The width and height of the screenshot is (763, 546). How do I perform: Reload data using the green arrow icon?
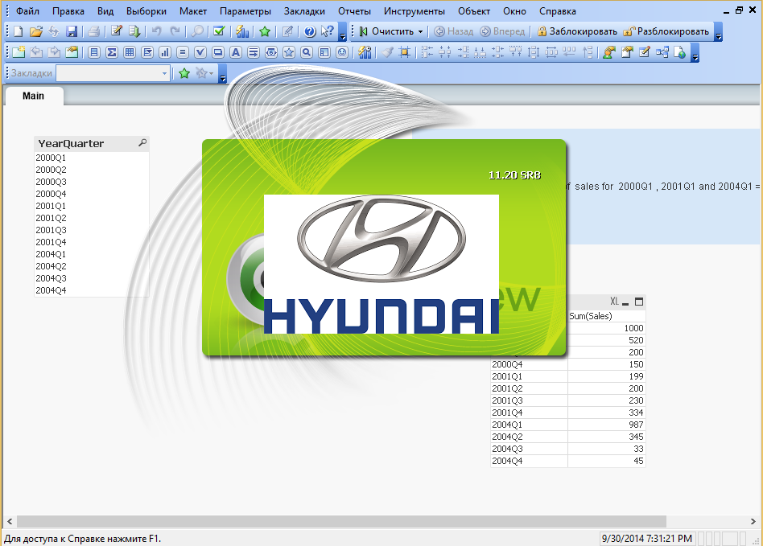134,31
